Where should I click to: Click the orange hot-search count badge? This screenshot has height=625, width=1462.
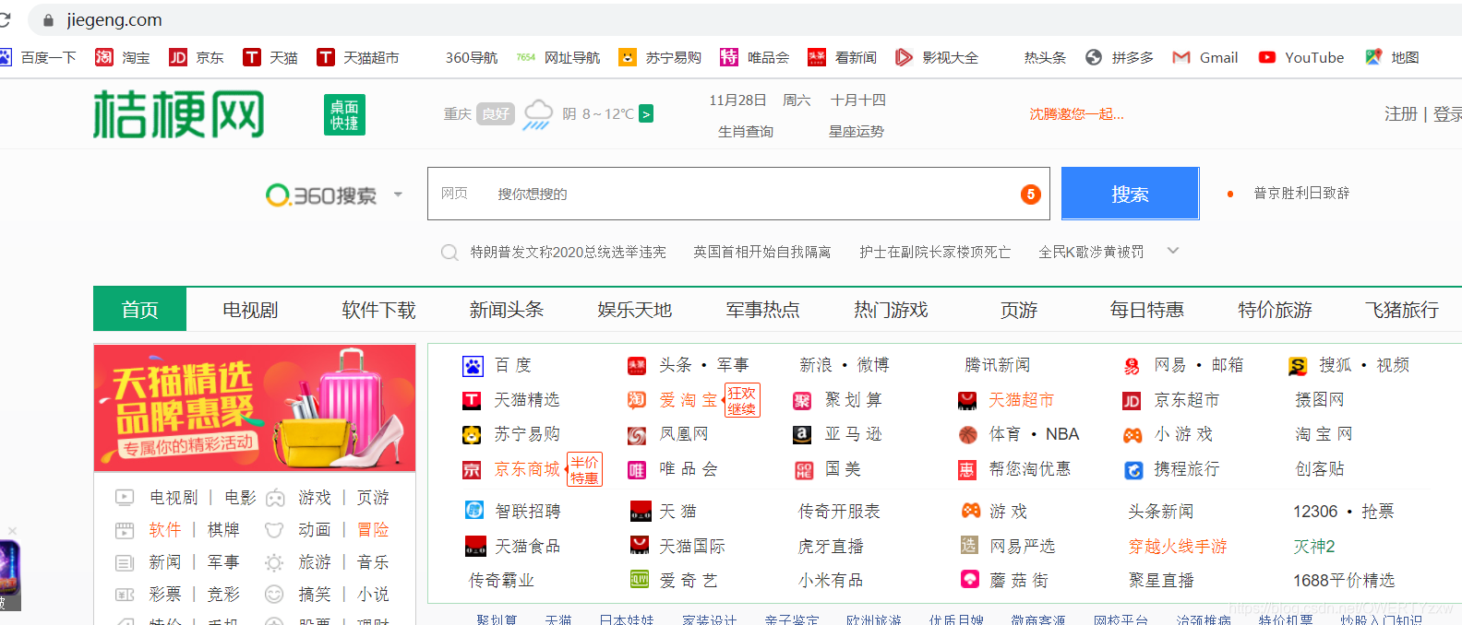[1031, 194]
